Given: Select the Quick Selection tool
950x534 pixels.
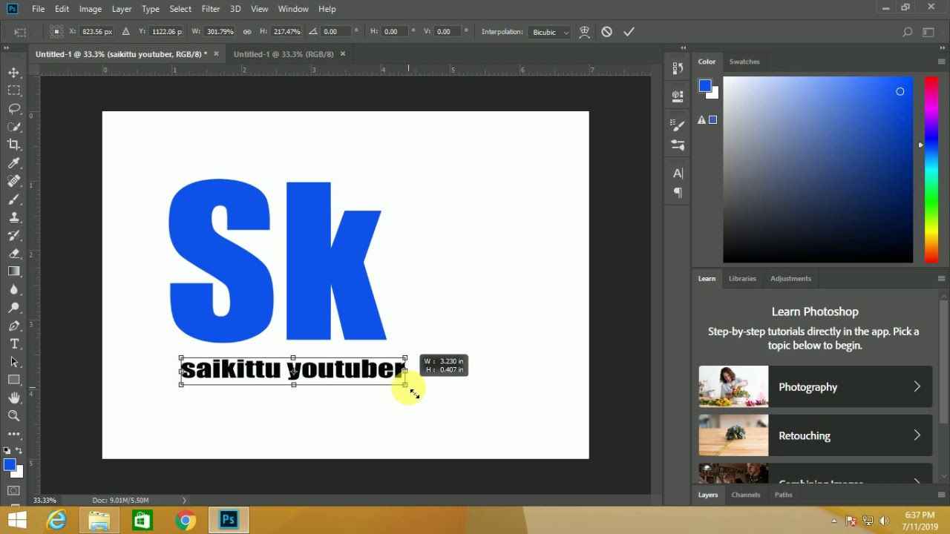Looking at the screenshot, I should [x=14, y=127].
